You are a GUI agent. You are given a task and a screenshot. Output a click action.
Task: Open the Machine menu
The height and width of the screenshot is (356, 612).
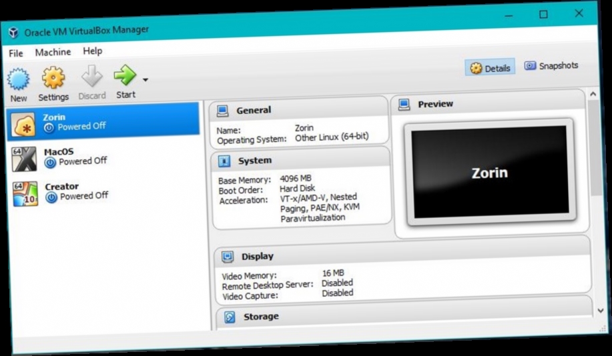(53, 52)
